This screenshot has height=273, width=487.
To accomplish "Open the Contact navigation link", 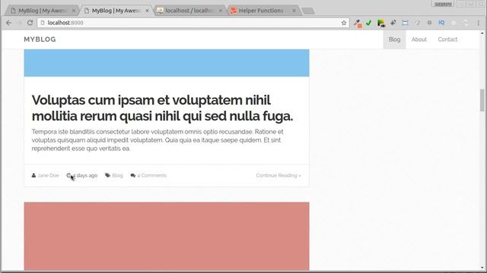I will (447, 39).
